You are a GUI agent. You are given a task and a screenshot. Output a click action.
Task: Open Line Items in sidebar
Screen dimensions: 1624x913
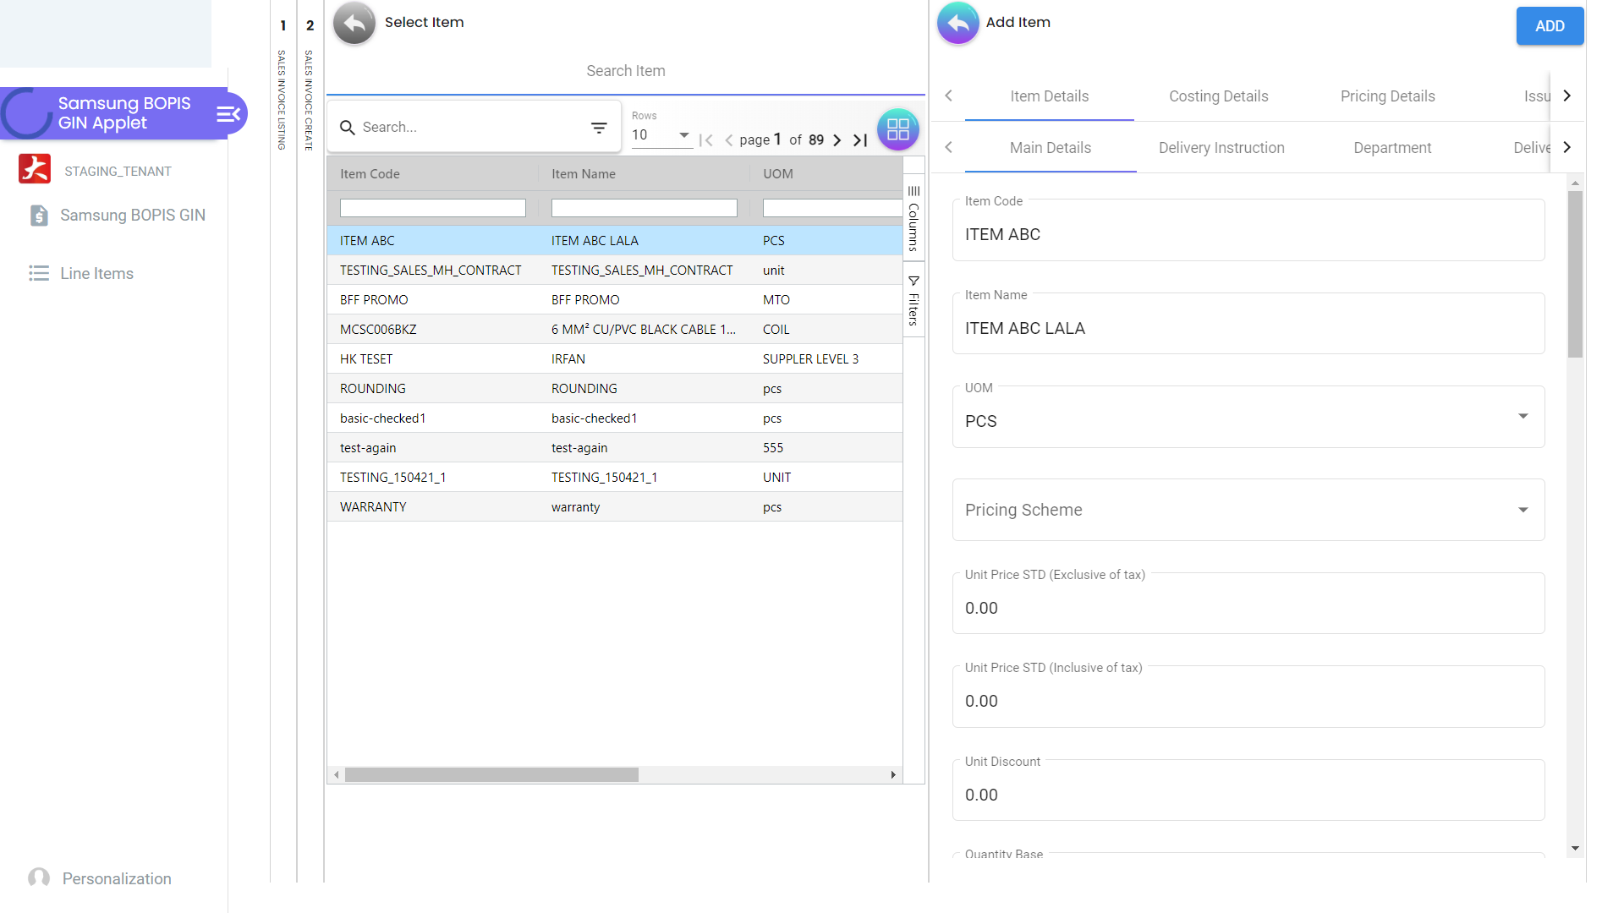click(96, 274)
